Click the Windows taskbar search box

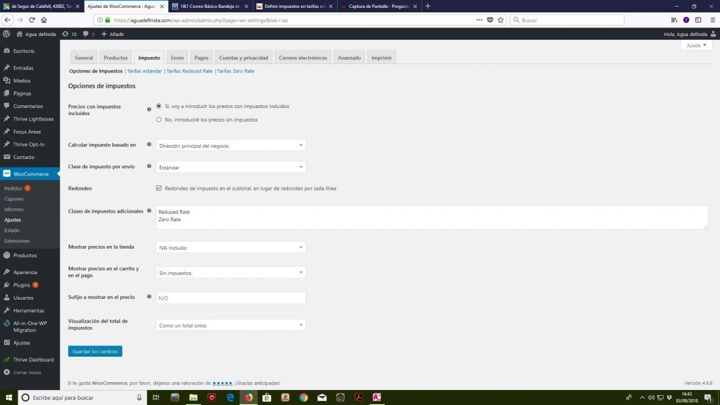point(82,397)
